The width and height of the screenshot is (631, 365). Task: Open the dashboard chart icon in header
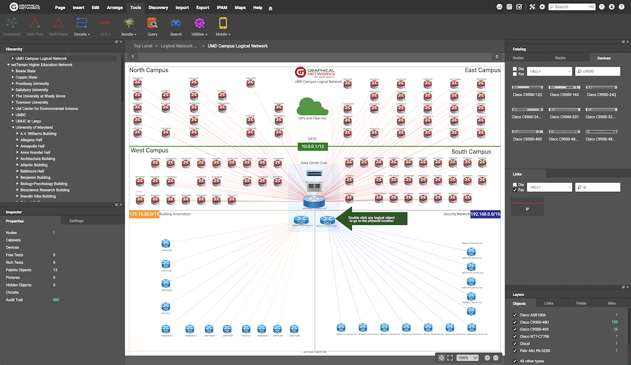pos(499,7)
